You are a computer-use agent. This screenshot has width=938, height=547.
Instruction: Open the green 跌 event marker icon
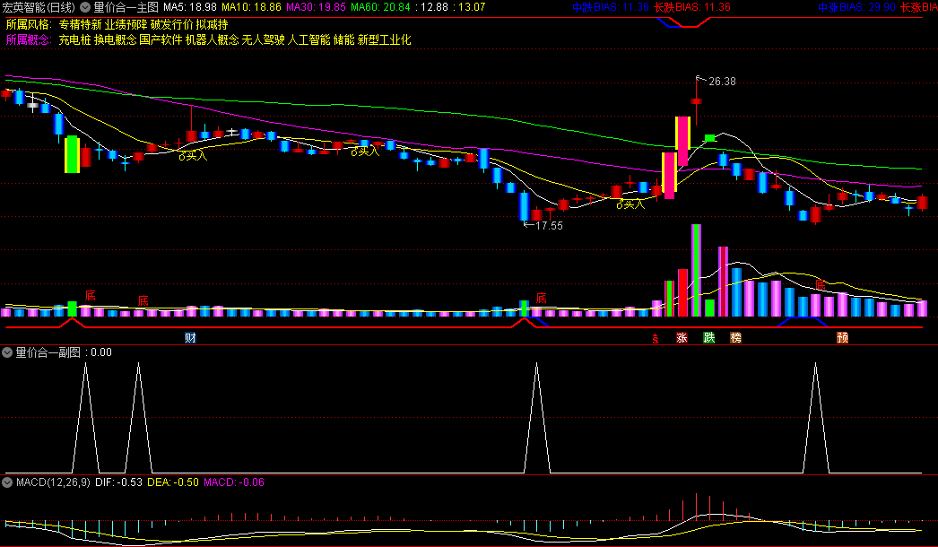pyautogui.click(x=709, y=337)
